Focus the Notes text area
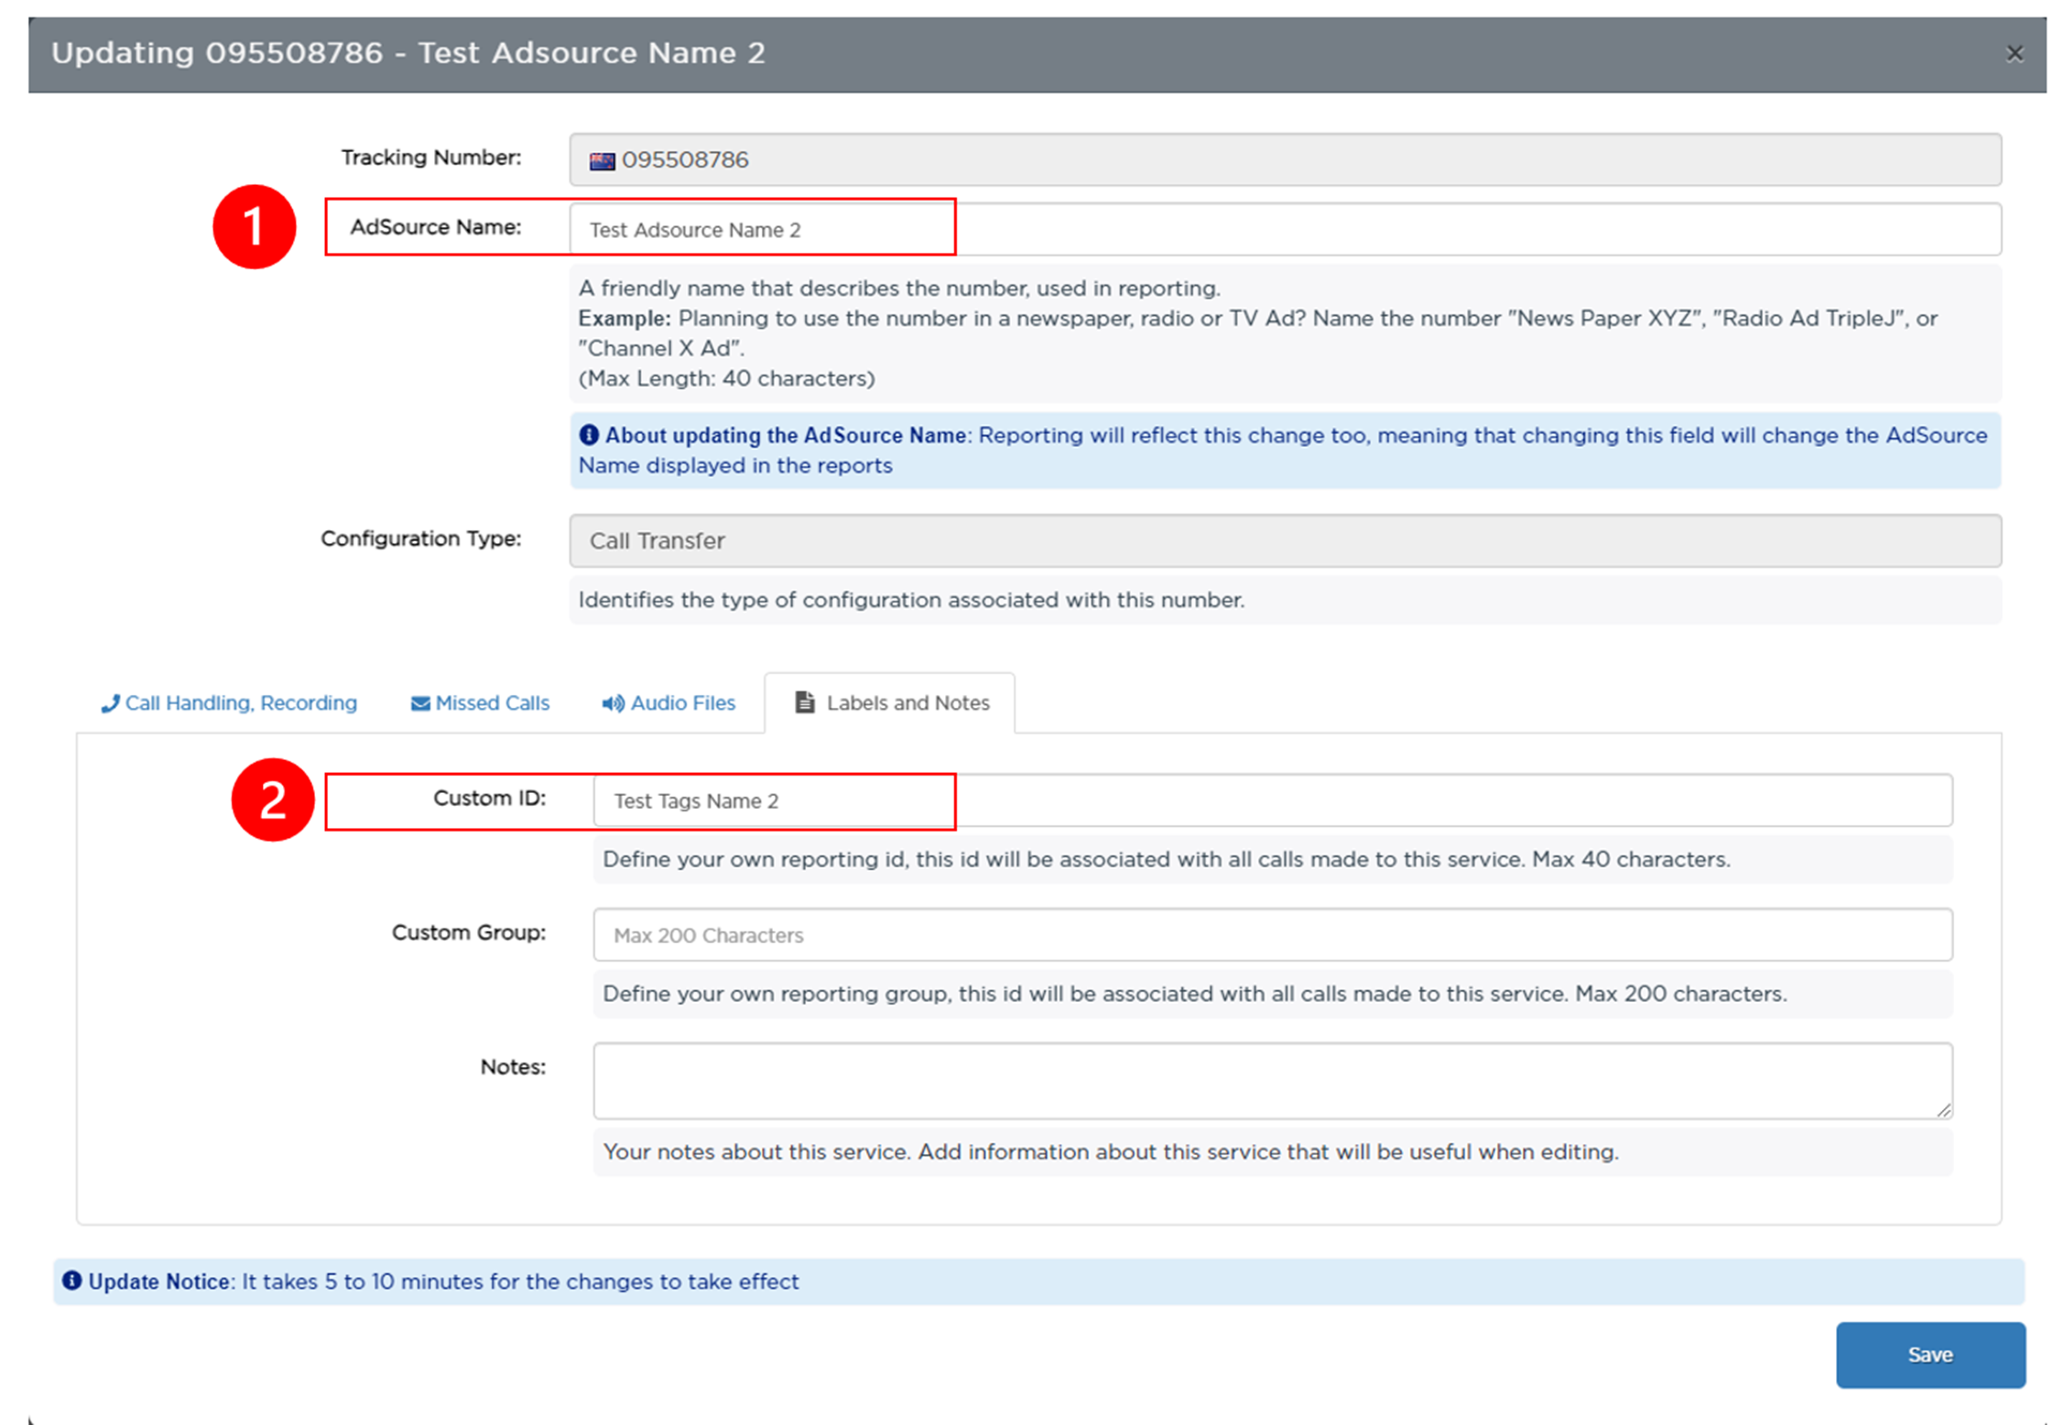The image size is (2064, 1425). 1273,1081
